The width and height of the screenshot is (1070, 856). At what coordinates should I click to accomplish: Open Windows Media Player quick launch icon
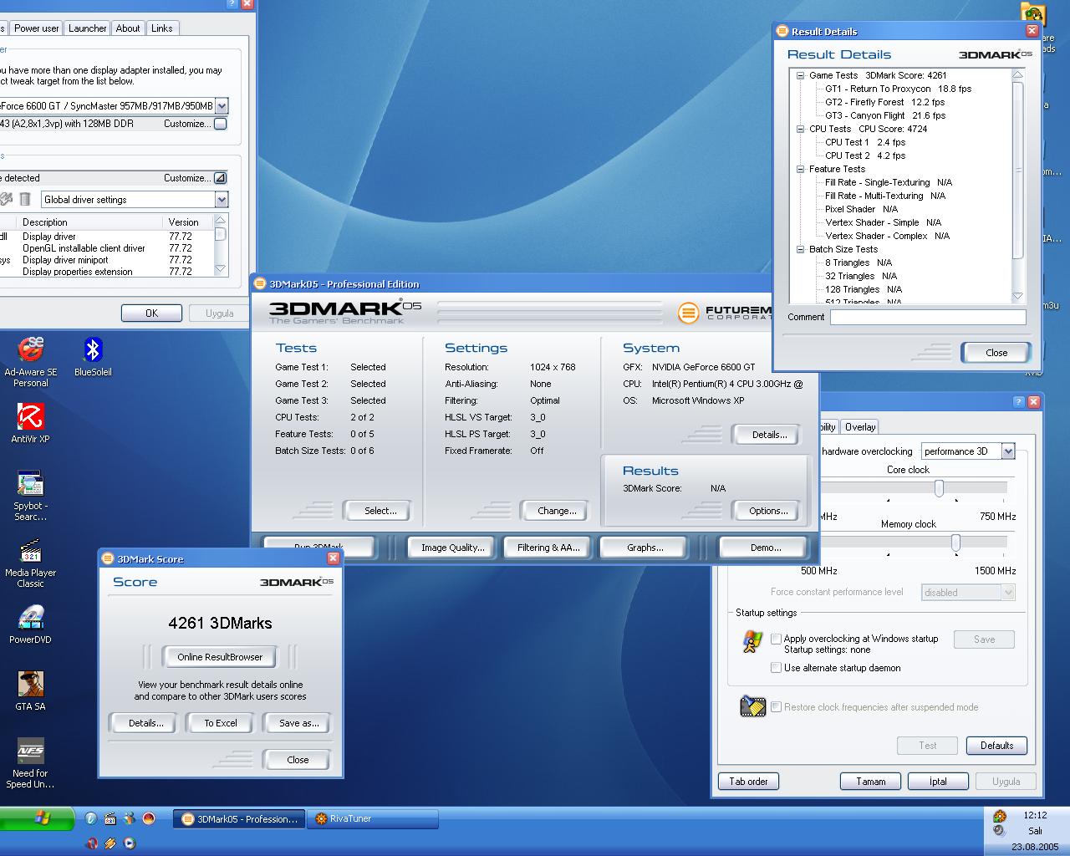pos(130,843)
